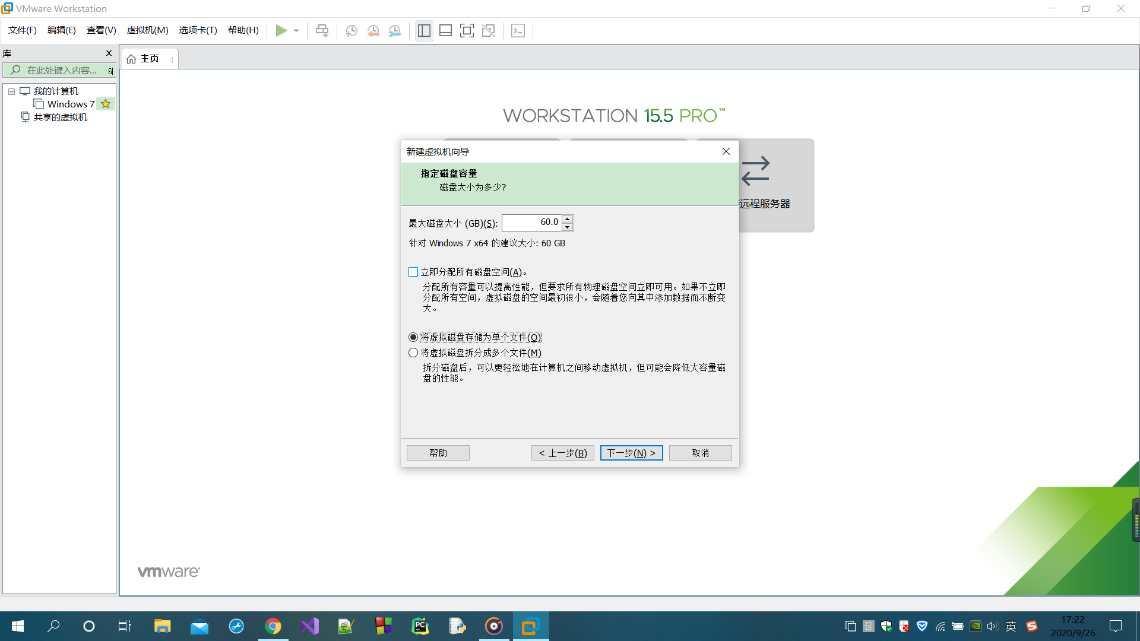1140x641 pixels.
Task: Click the Revert to Snapshot icon
Action: pos(373,31)
